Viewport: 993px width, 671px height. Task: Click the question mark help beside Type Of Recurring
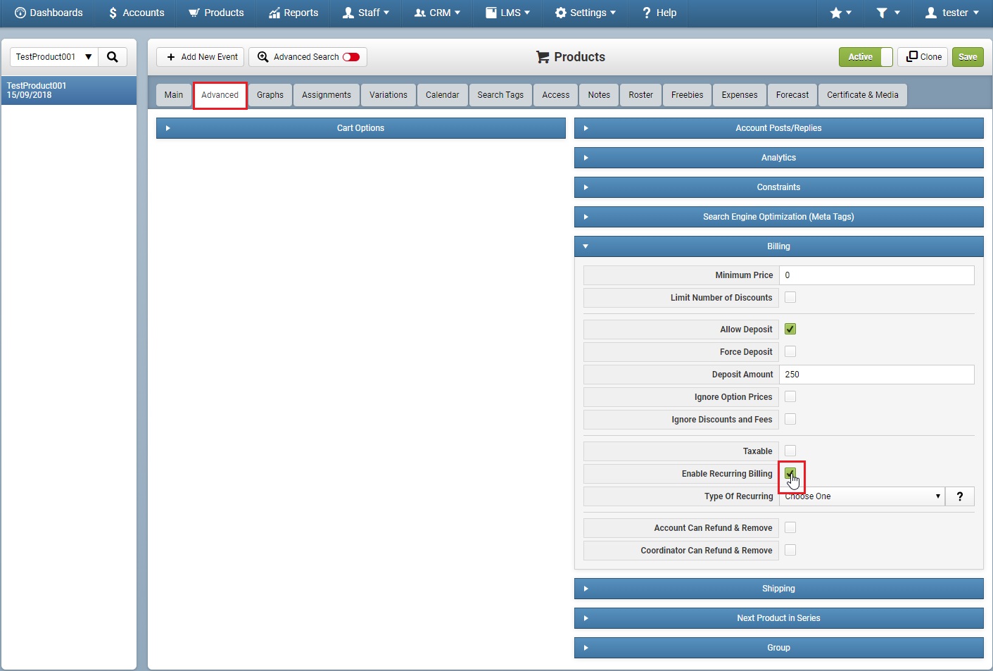coord(960,496)
